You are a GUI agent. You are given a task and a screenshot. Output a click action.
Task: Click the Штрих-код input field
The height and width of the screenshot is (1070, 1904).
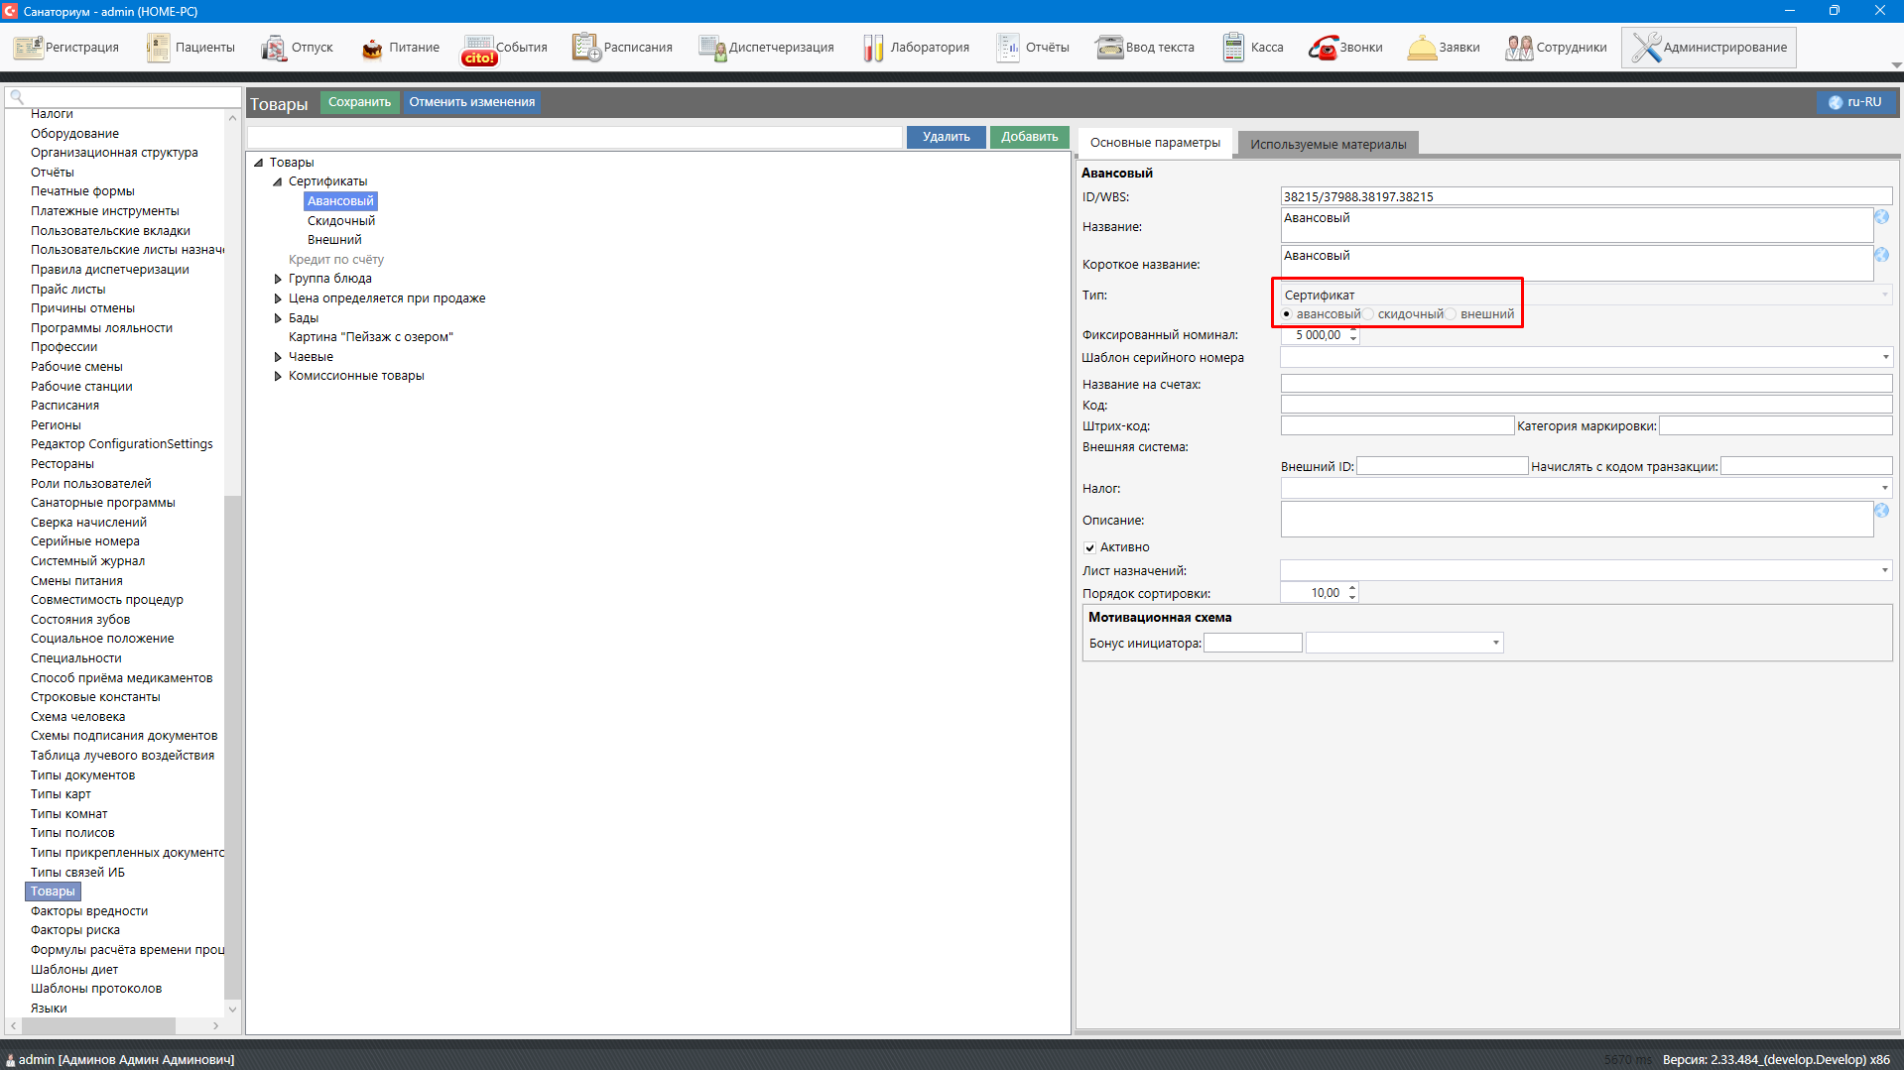1397,425
